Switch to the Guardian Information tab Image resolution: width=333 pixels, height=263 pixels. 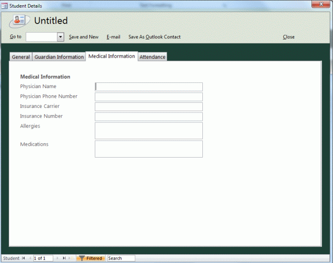[59, 57]
